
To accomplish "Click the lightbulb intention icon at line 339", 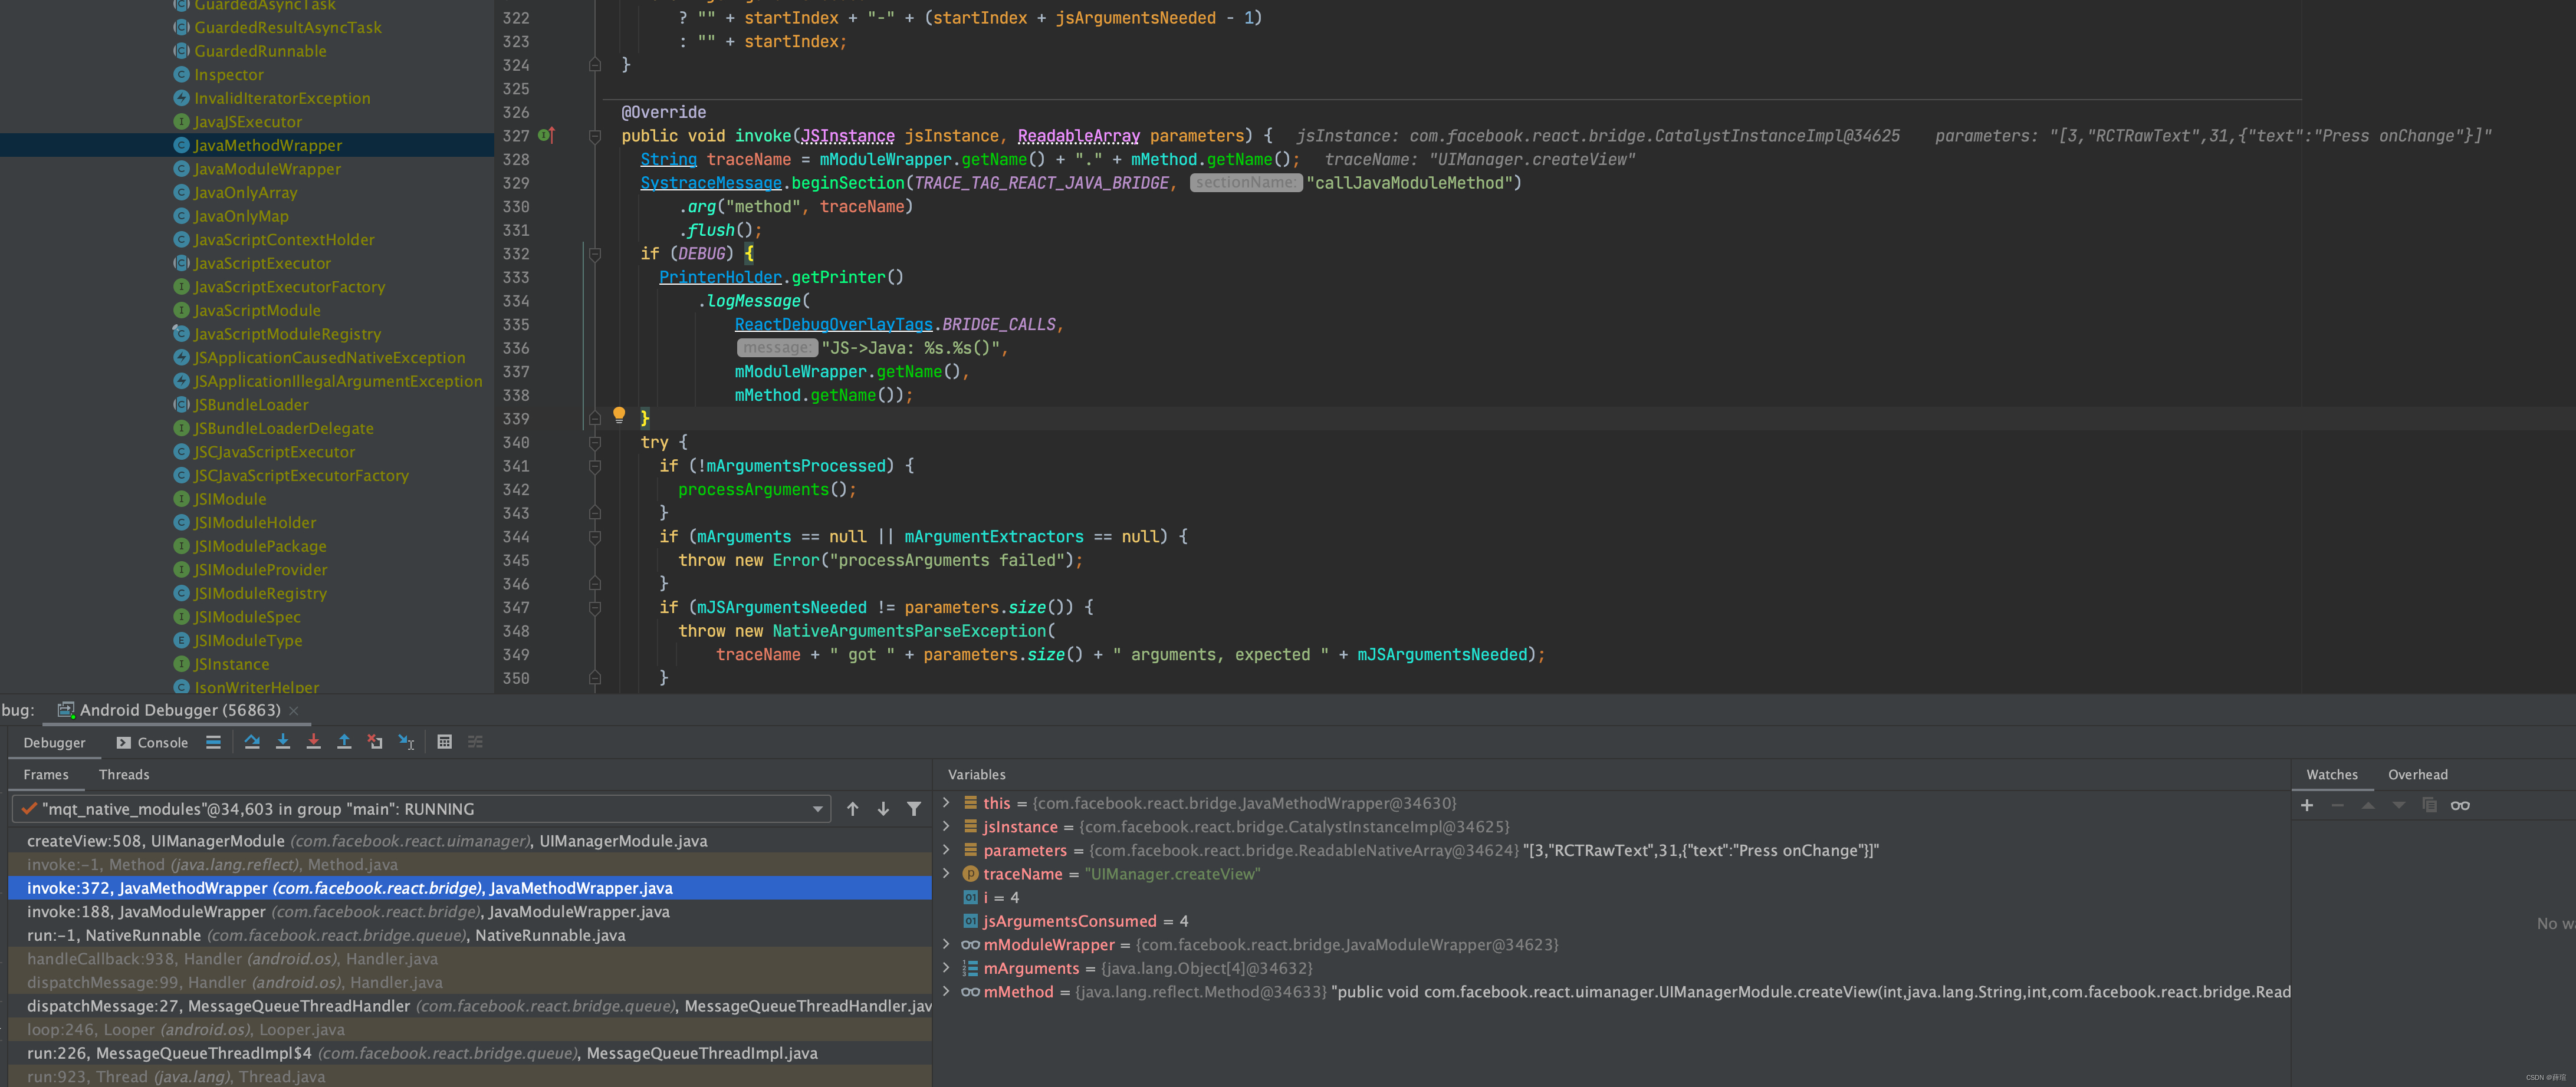I will pos(619,415).
